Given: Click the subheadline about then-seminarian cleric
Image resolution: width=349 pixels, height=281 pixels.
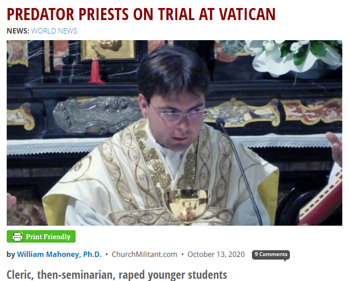Looking at the screenshot, I should (117, 275).
